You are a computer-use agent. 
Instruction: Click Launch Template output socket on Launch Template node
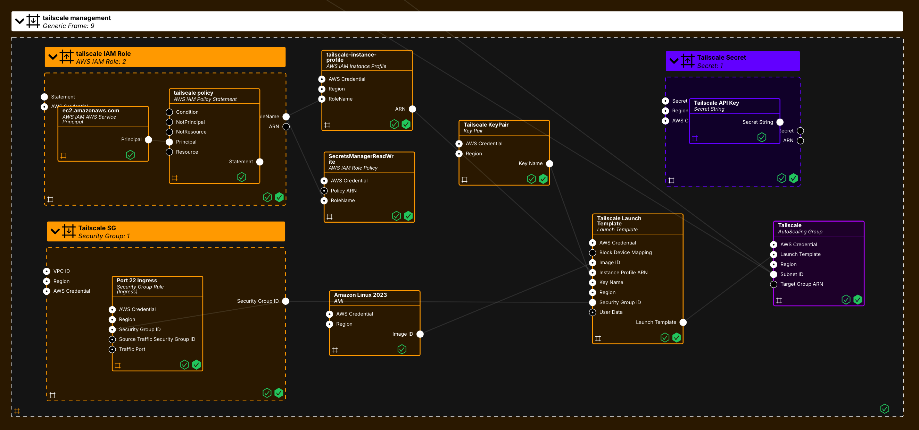click(x=683, y=322)
